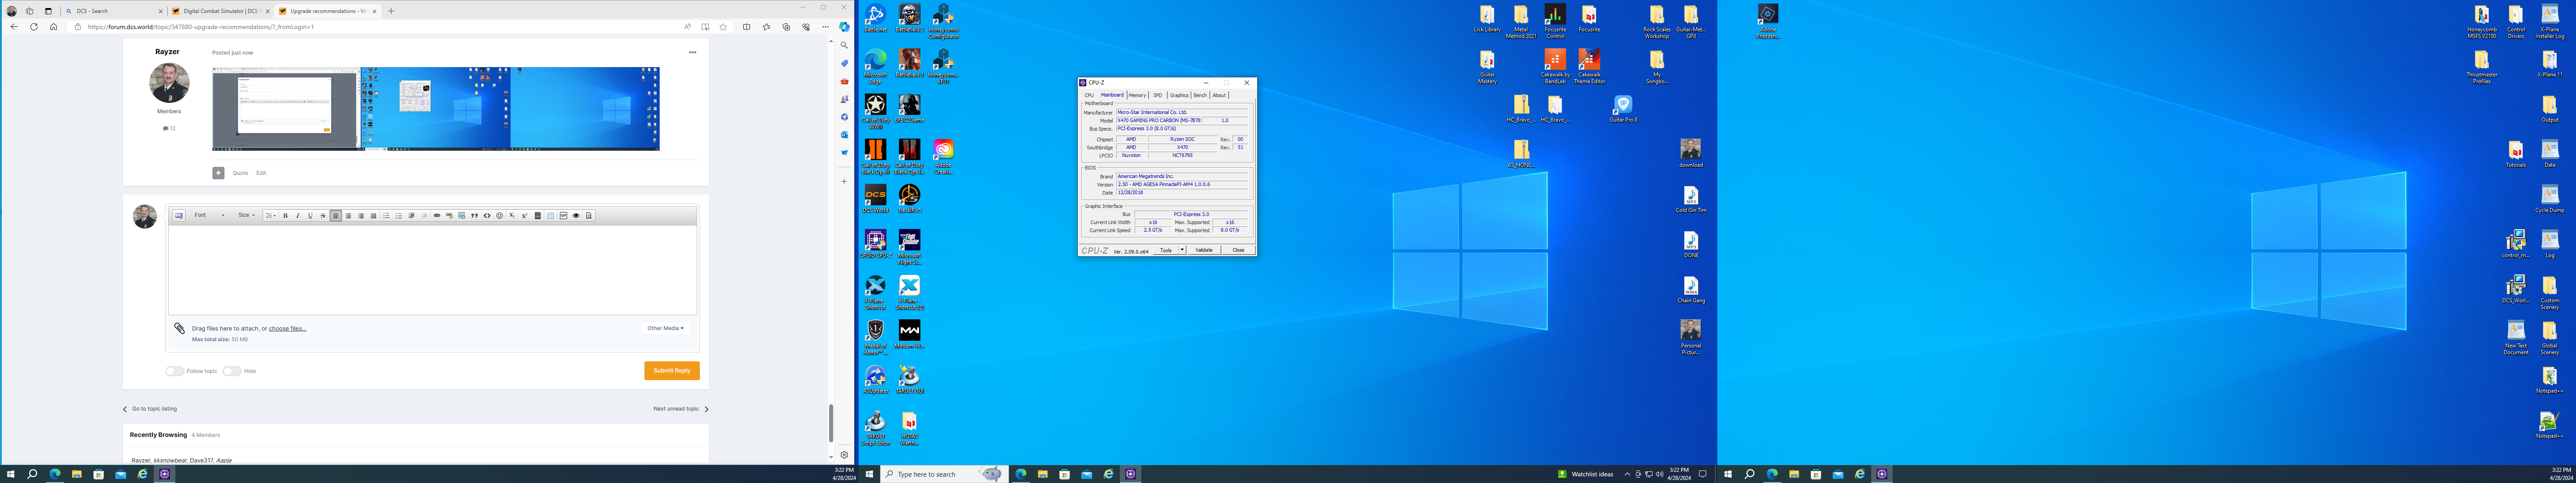Open the Lick Library folder on desktop

[x=1487, y=19]
